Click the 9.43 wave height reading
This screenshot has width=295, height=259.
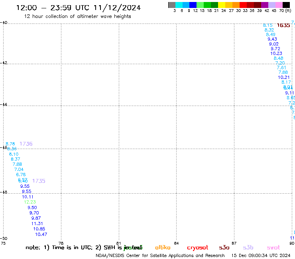[x=272, y=39]
